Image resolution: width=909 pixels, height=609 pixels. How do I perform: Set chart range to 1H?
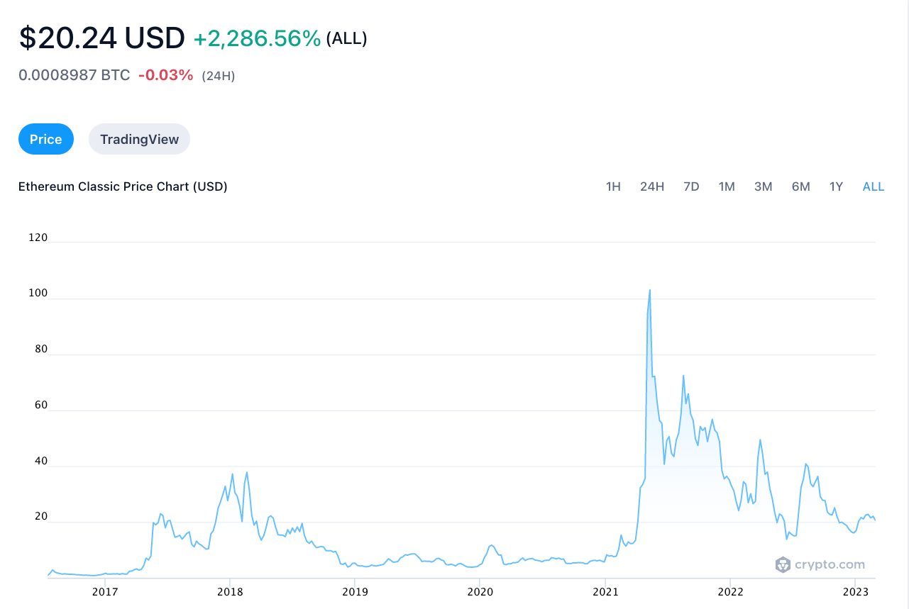click(613, 186)
